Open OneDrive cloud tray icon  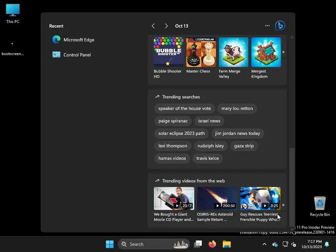[275, 244]
